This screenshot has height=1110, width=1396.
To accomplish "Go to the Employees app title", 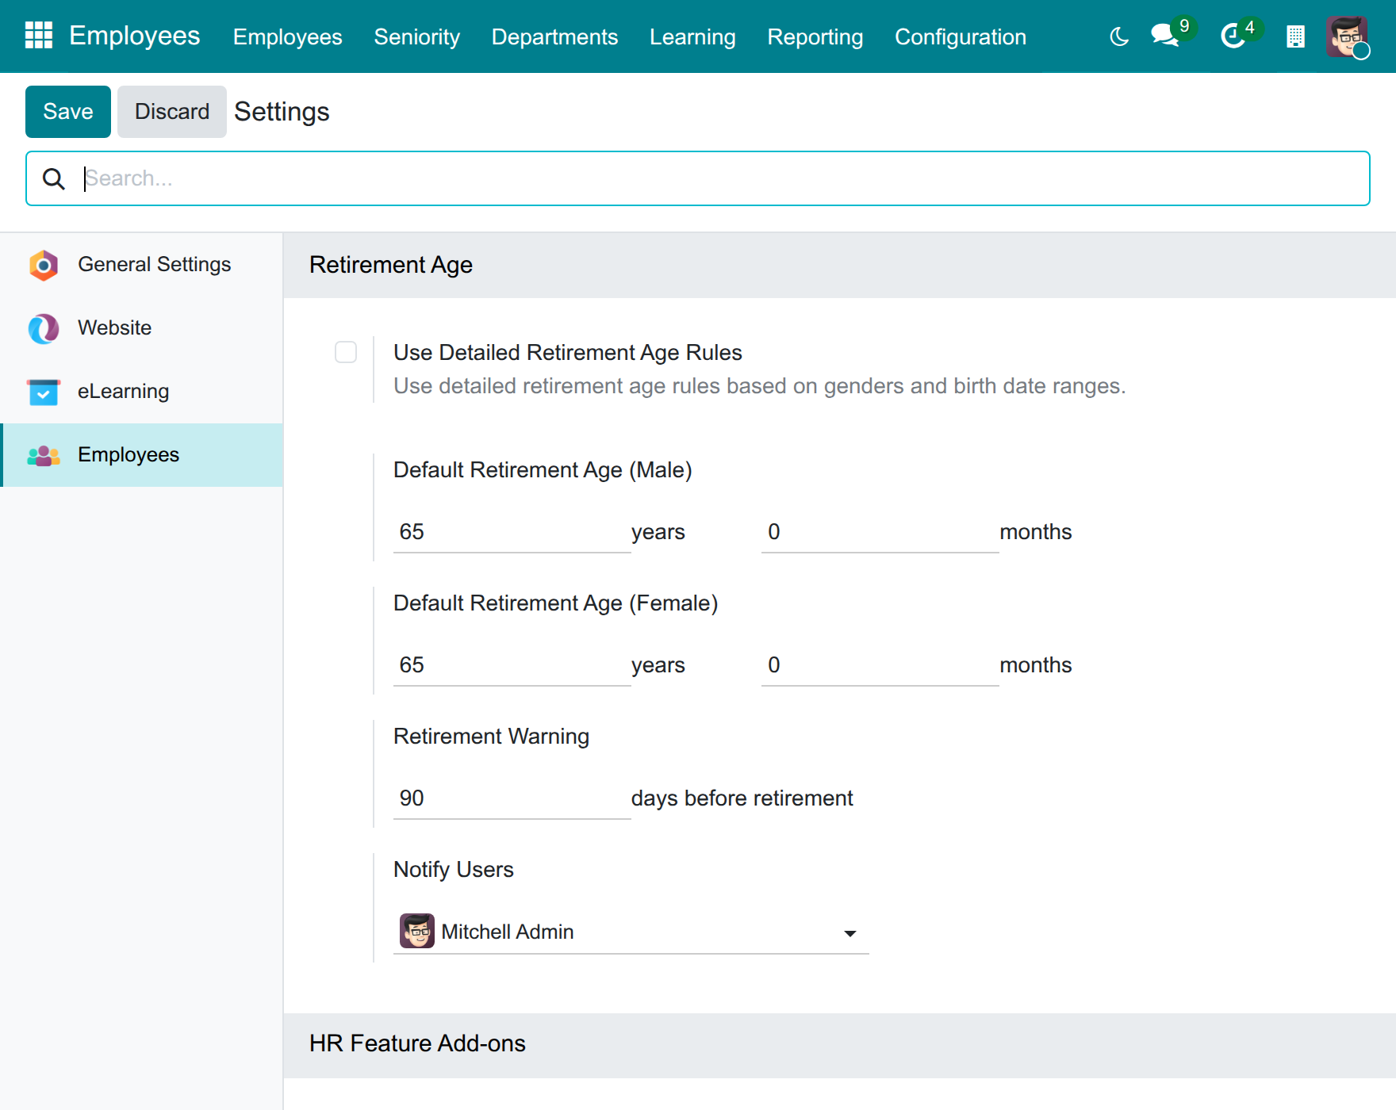I will tap(135, 36).
